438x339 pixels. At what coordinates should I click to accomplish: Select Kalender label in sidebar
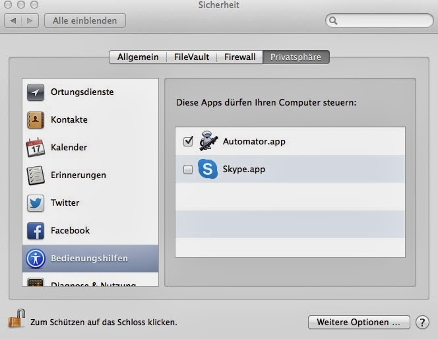tap(69, 147)
